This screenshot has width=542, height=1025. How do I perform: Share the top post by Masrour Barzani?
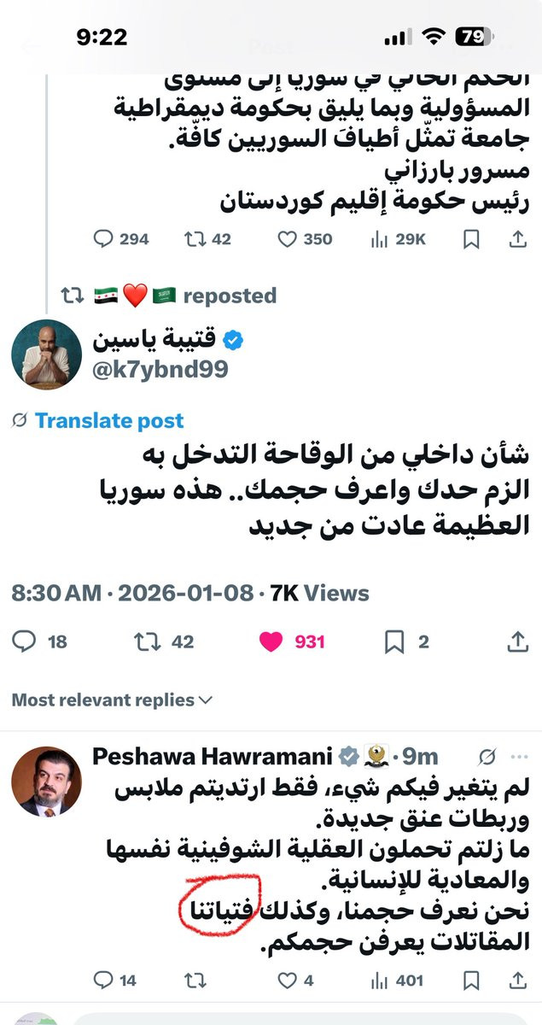(x=517, y=239)
